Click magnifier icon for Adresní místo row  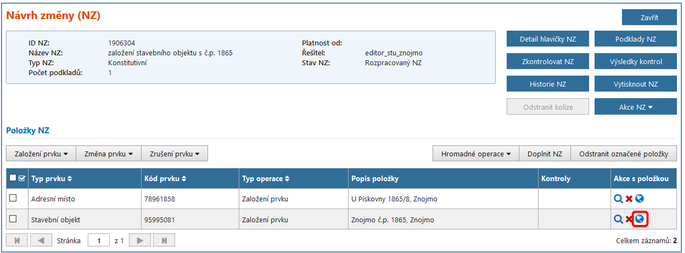coord(618,199)
